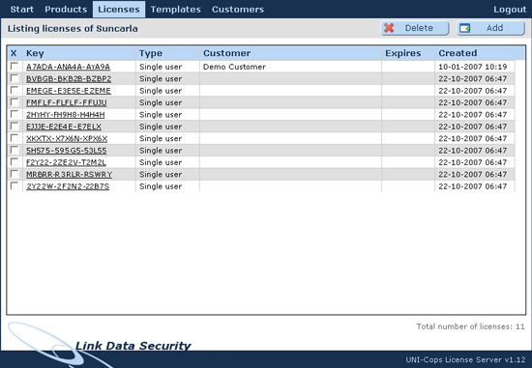Viewport: 532px width, 368px height.
Task: Check the box beside 2Y22W-2F2N2-22B7S
Action: click(15, 185)
